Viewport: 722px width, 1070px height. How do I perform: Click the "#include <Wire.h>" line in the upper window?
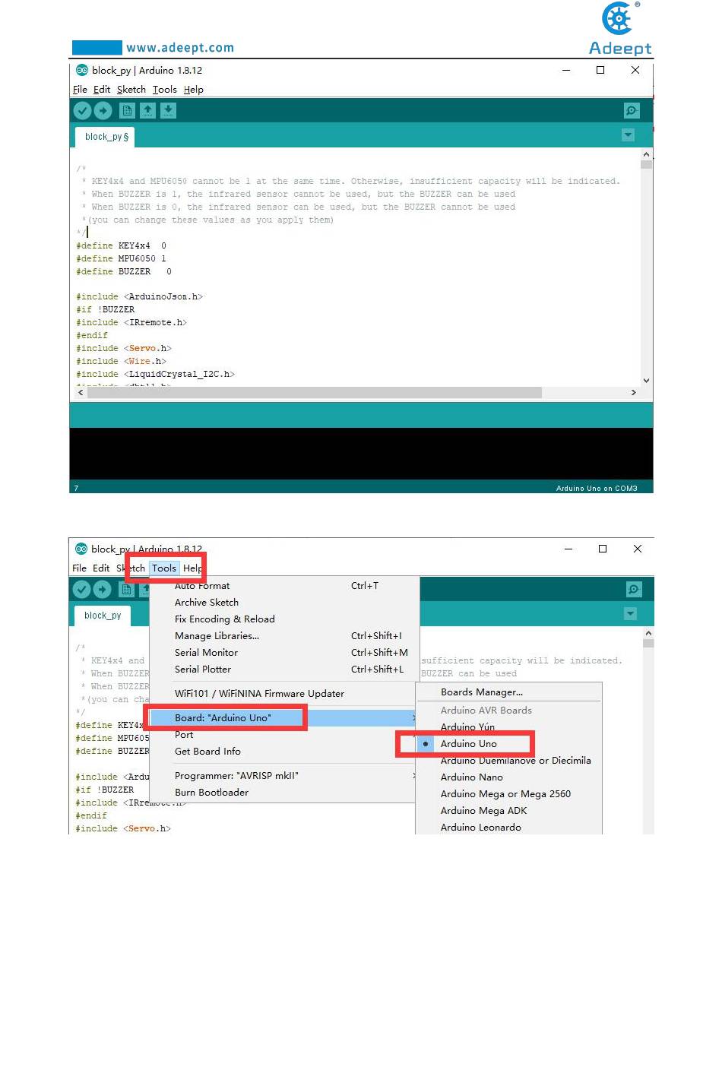122,361
